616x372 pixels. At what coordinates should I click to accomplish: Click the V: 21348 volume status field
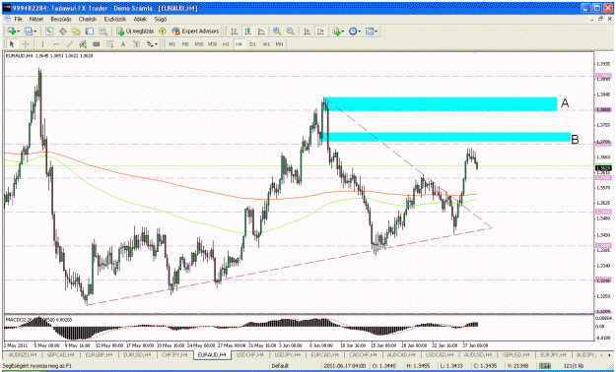coord(520,366)
